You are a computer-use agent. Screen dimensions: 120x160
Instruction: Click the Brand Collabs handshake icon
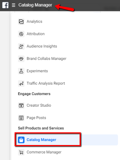(x=21, y=59)
